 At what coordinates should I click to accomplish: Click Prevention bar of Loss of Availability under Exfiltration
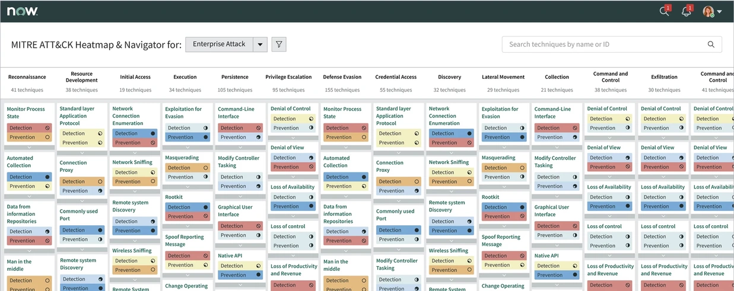[x=663, y=206]
